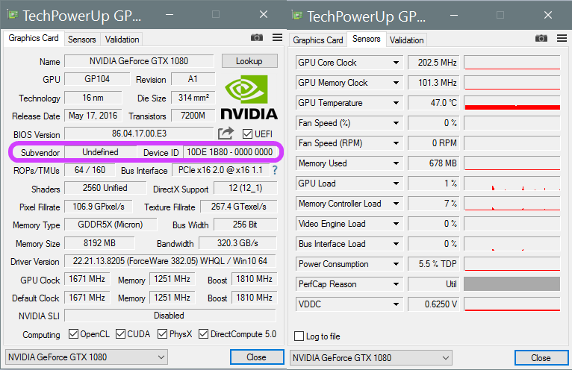Click the BIOS share/export arrow icon

point(226,134)
